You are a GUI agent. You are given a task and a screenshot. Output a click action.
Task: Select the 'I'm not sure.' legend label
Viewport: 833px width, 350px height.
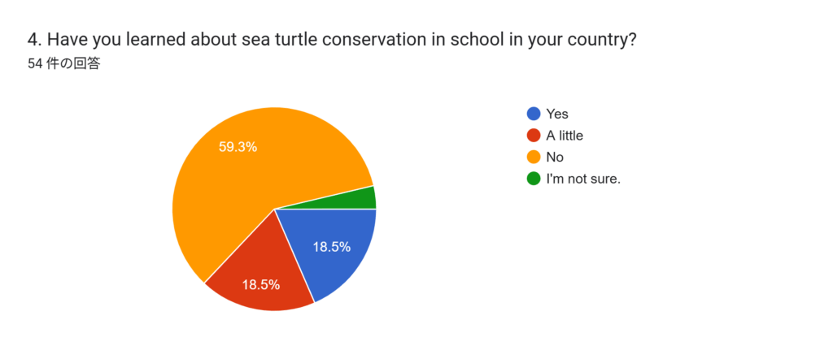pos(583,179)
